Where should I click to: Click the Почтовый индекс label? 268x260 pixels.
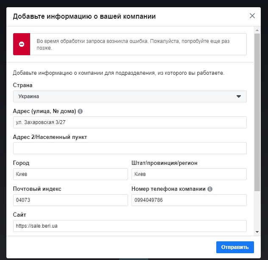[x=37, y=189]
